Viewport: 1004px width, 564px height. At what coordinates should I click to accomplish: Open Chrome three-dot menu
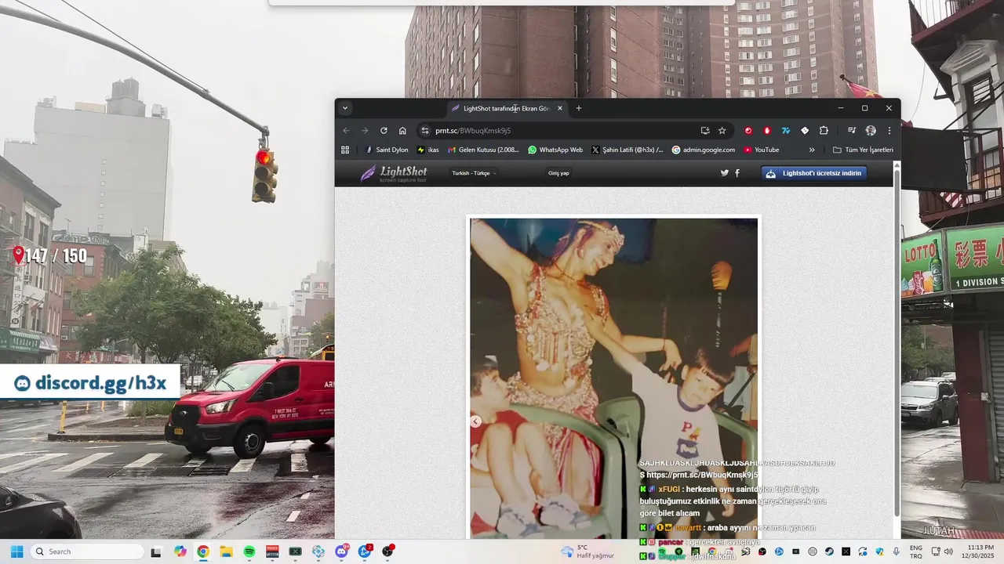889,131
